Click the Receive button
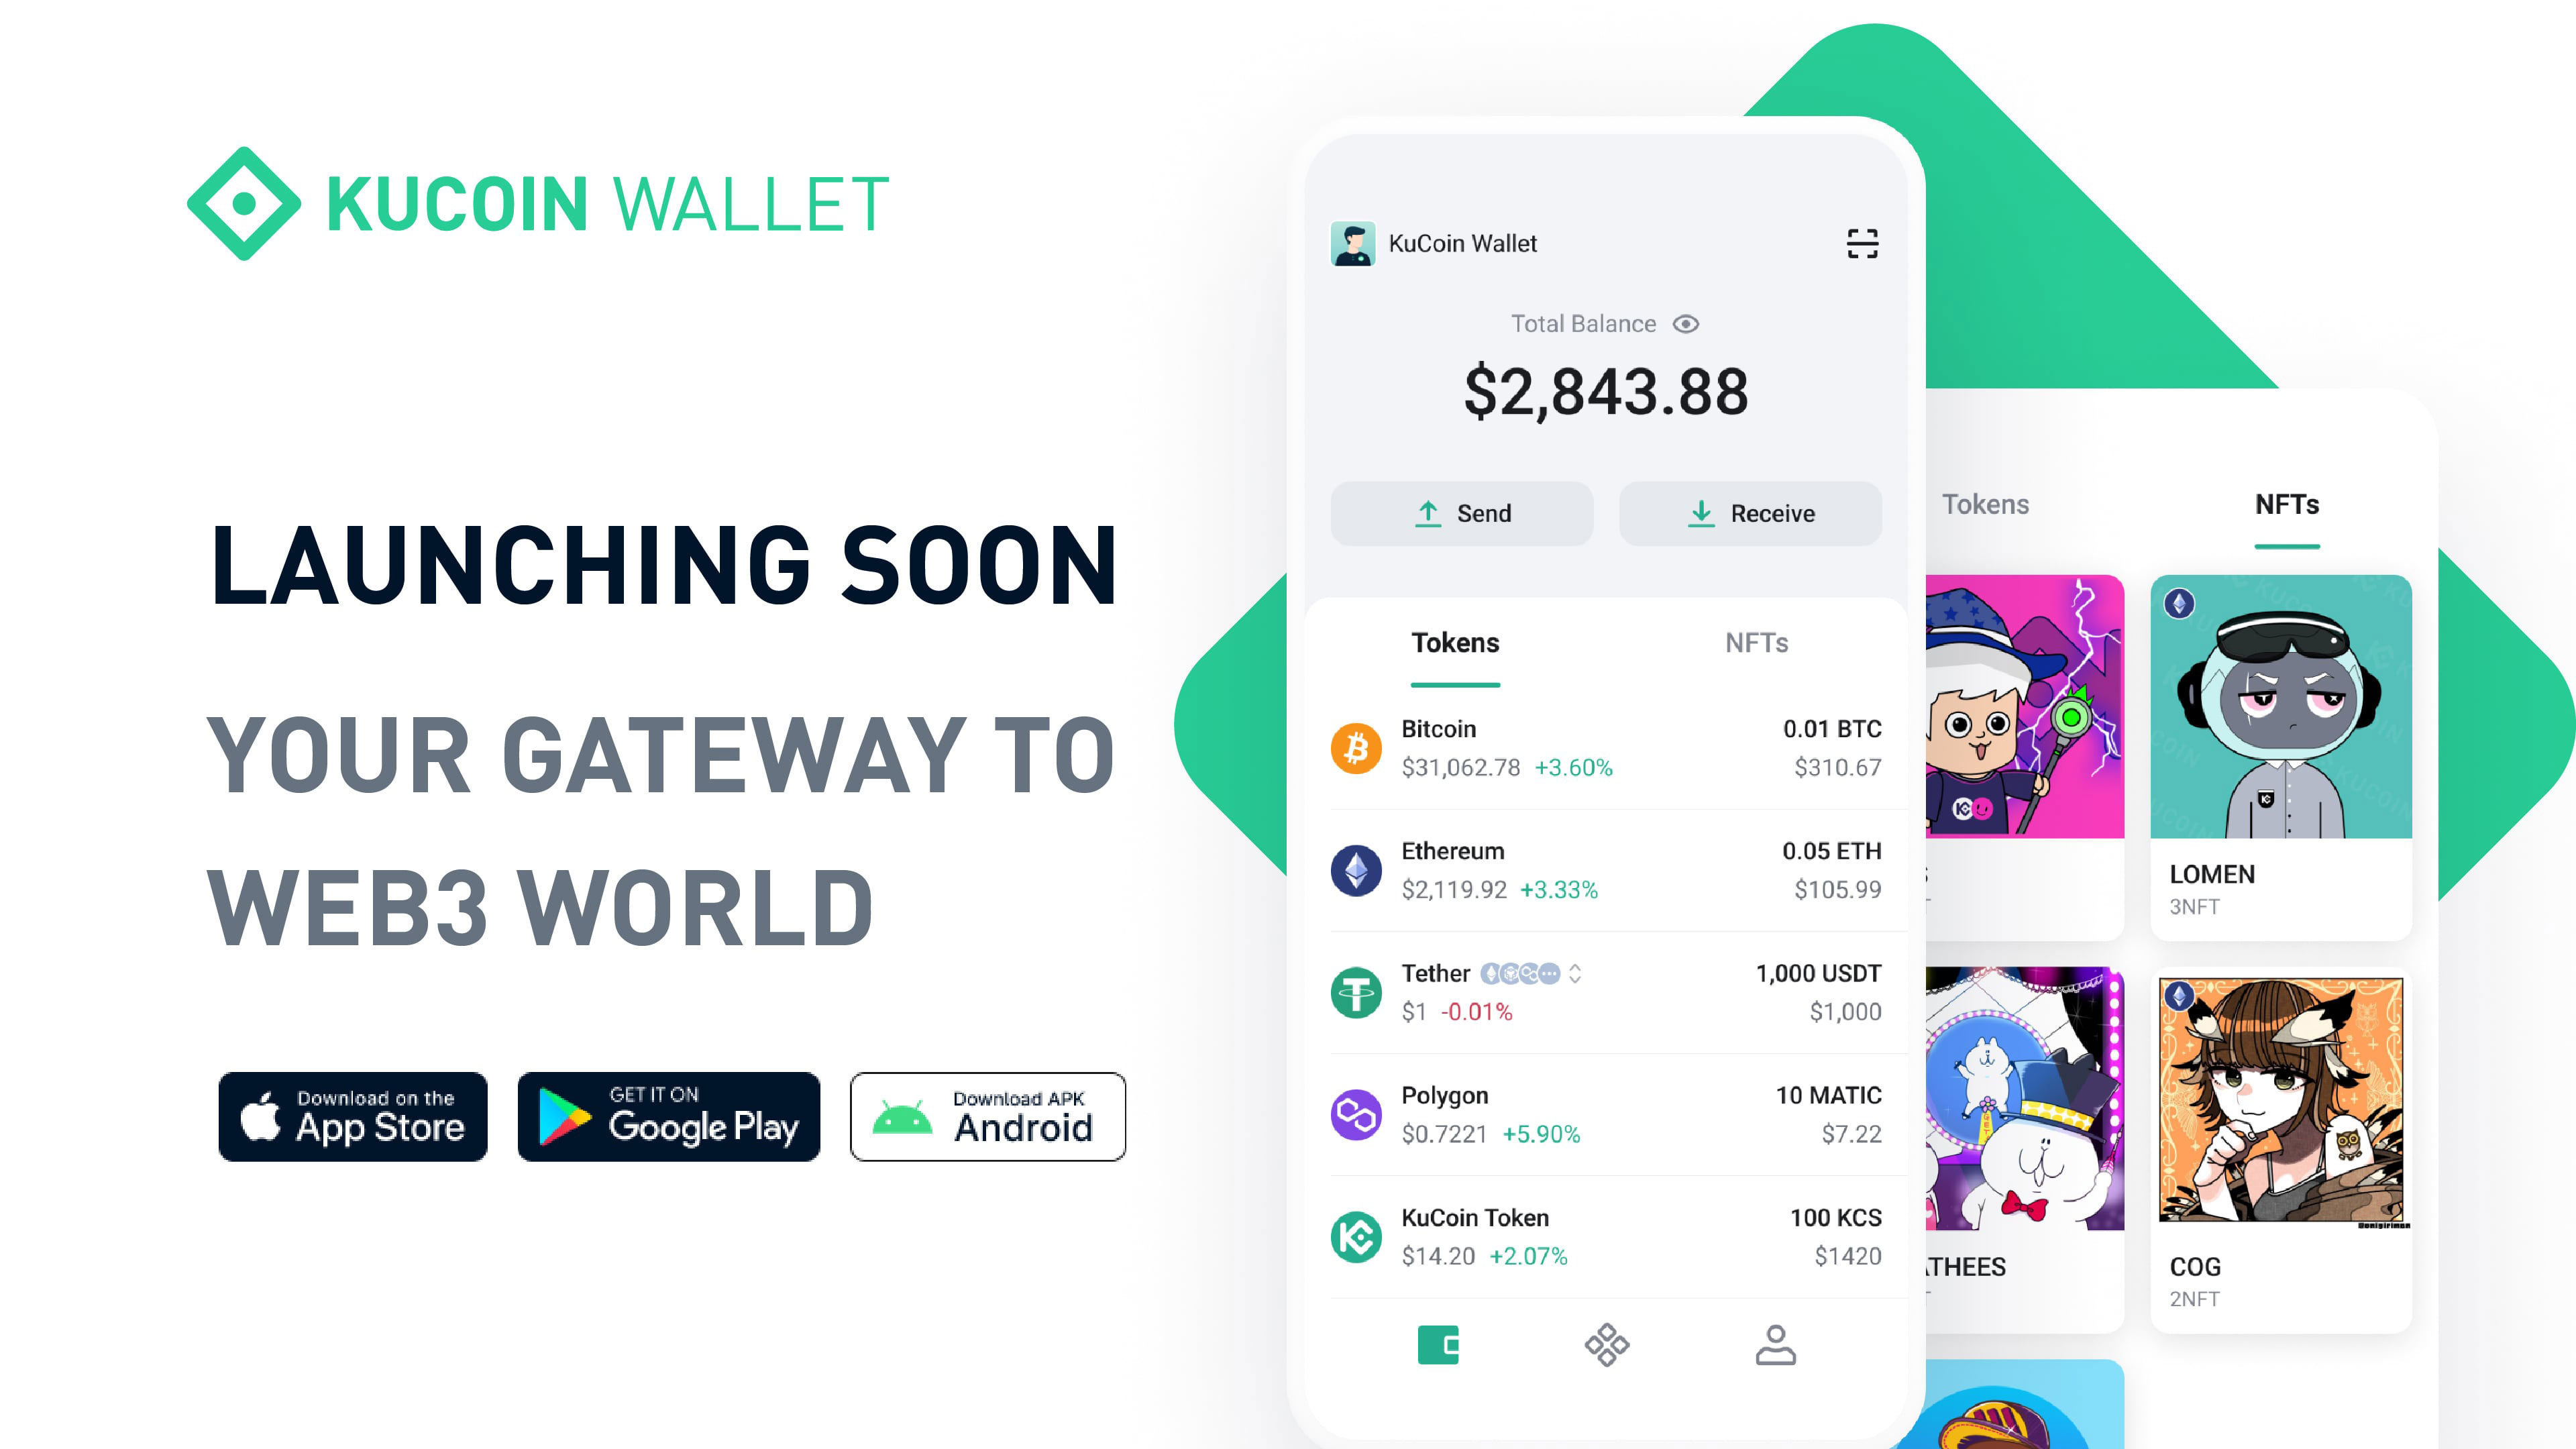 coord(1748,513)
